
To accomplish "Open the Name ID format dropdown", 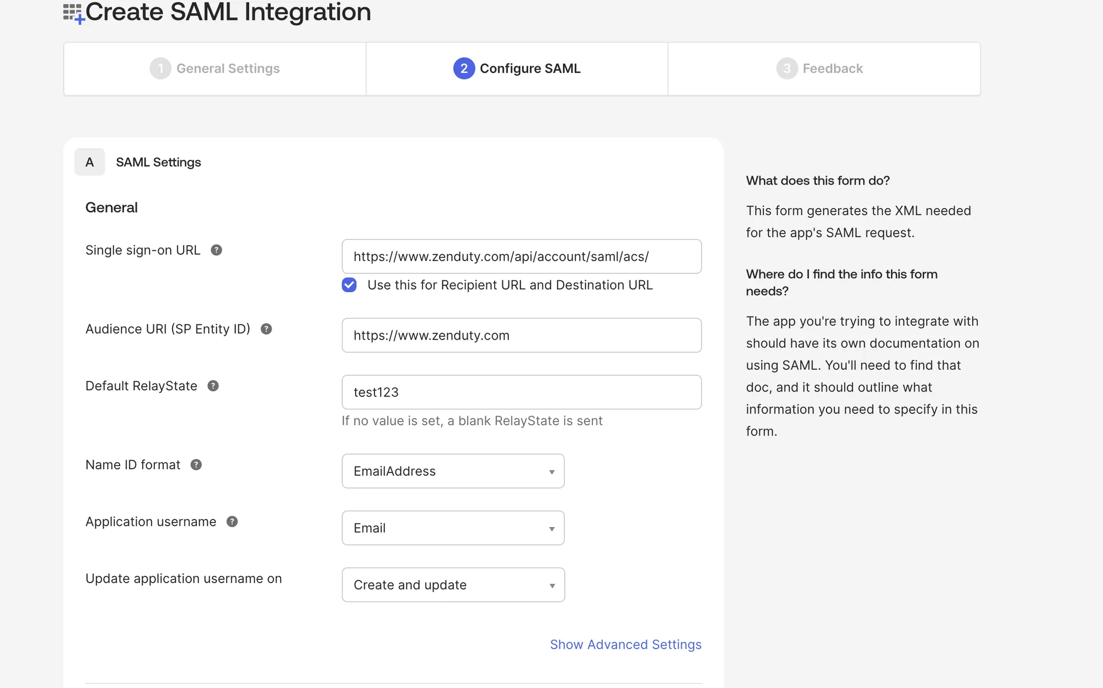I will pos(453,471).
